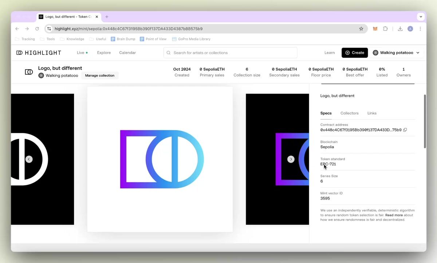The image size is (437, 263).
Task: Click the Best offer stat
Action: [355, 72]
